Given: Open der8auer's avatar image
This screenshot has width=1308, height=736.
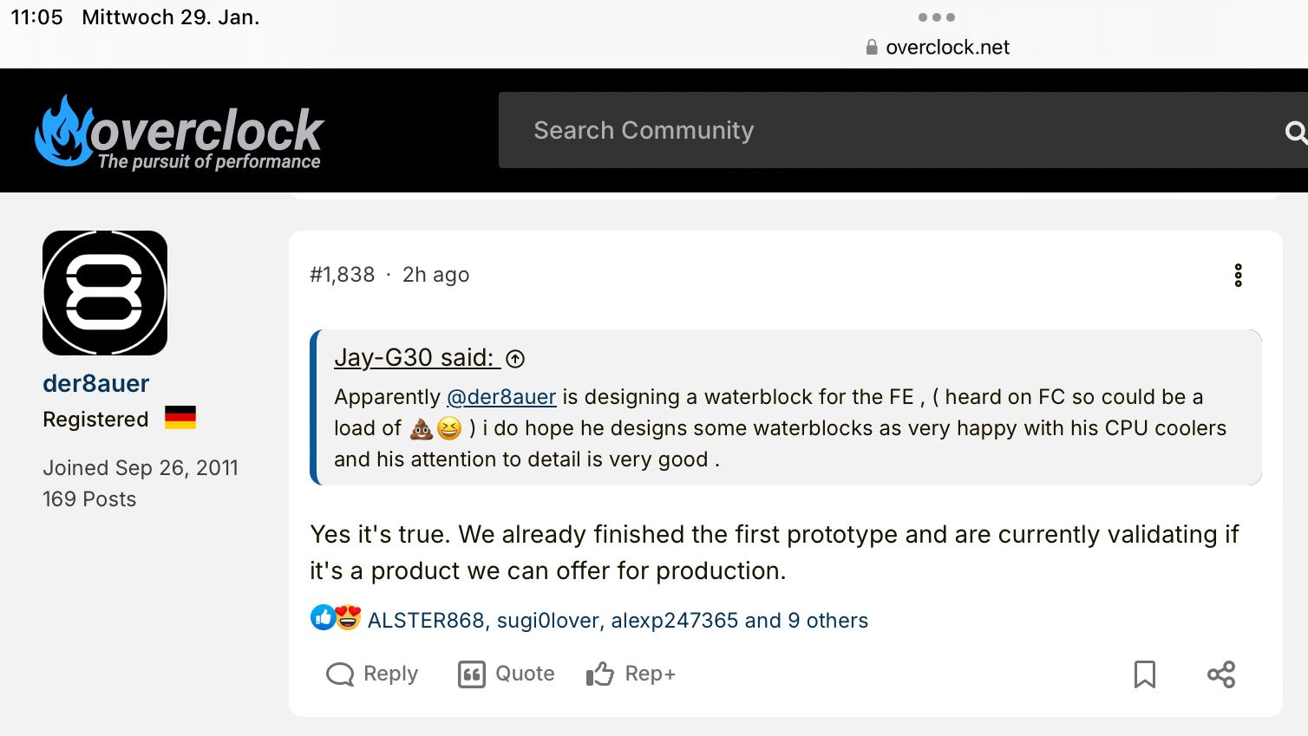Looking at the screenshot, I should tap(105, 293).
